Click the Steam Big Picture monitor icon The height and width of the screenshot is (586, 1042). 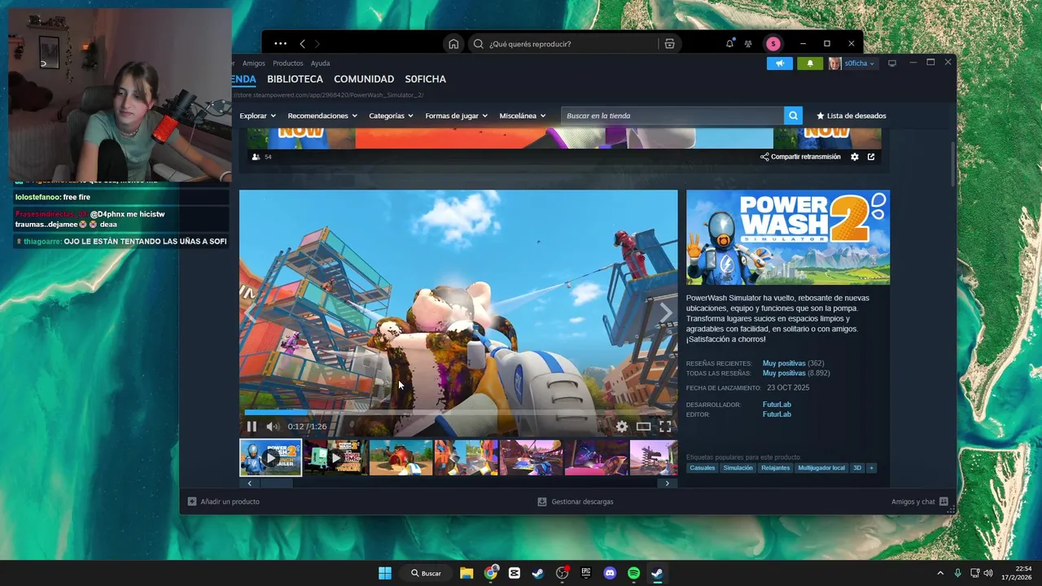(x=892, y=63)
